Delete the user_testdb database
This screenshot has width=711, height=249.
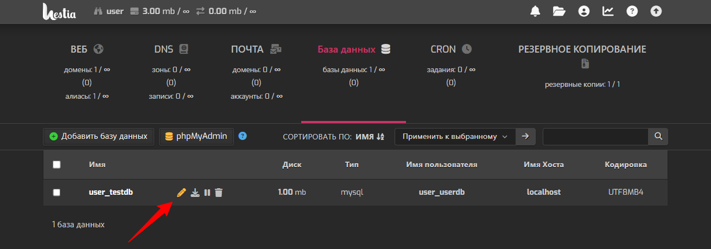coord(219,192)
